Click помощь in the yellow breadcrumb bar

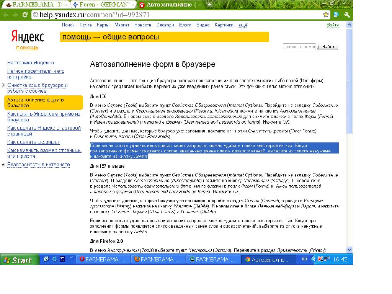pyautogui.click(x=77, y=37)
